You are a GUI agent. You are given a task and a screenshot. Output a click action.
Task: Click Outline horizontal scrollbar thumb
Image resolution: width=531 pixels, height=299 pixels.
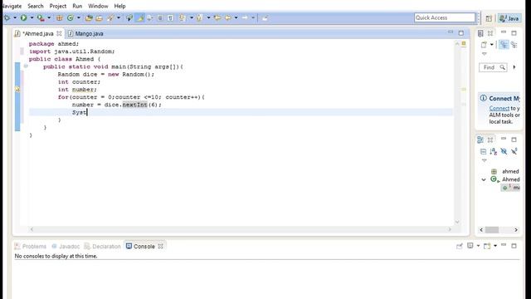point(492,230)
